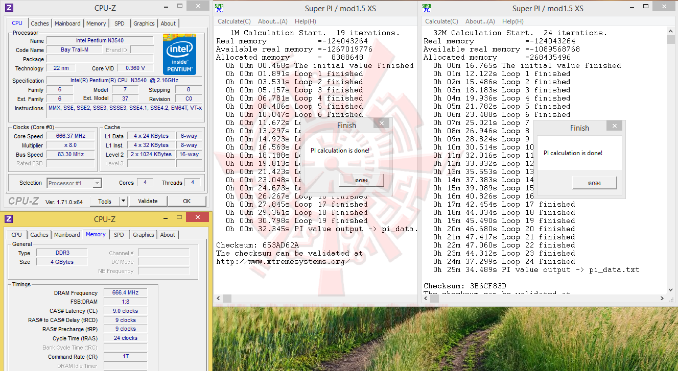Viewport: 678px width, 371px height.
Task: Click the '0h 25m 34.489s PI value output' line
Action: click(536, 270)
